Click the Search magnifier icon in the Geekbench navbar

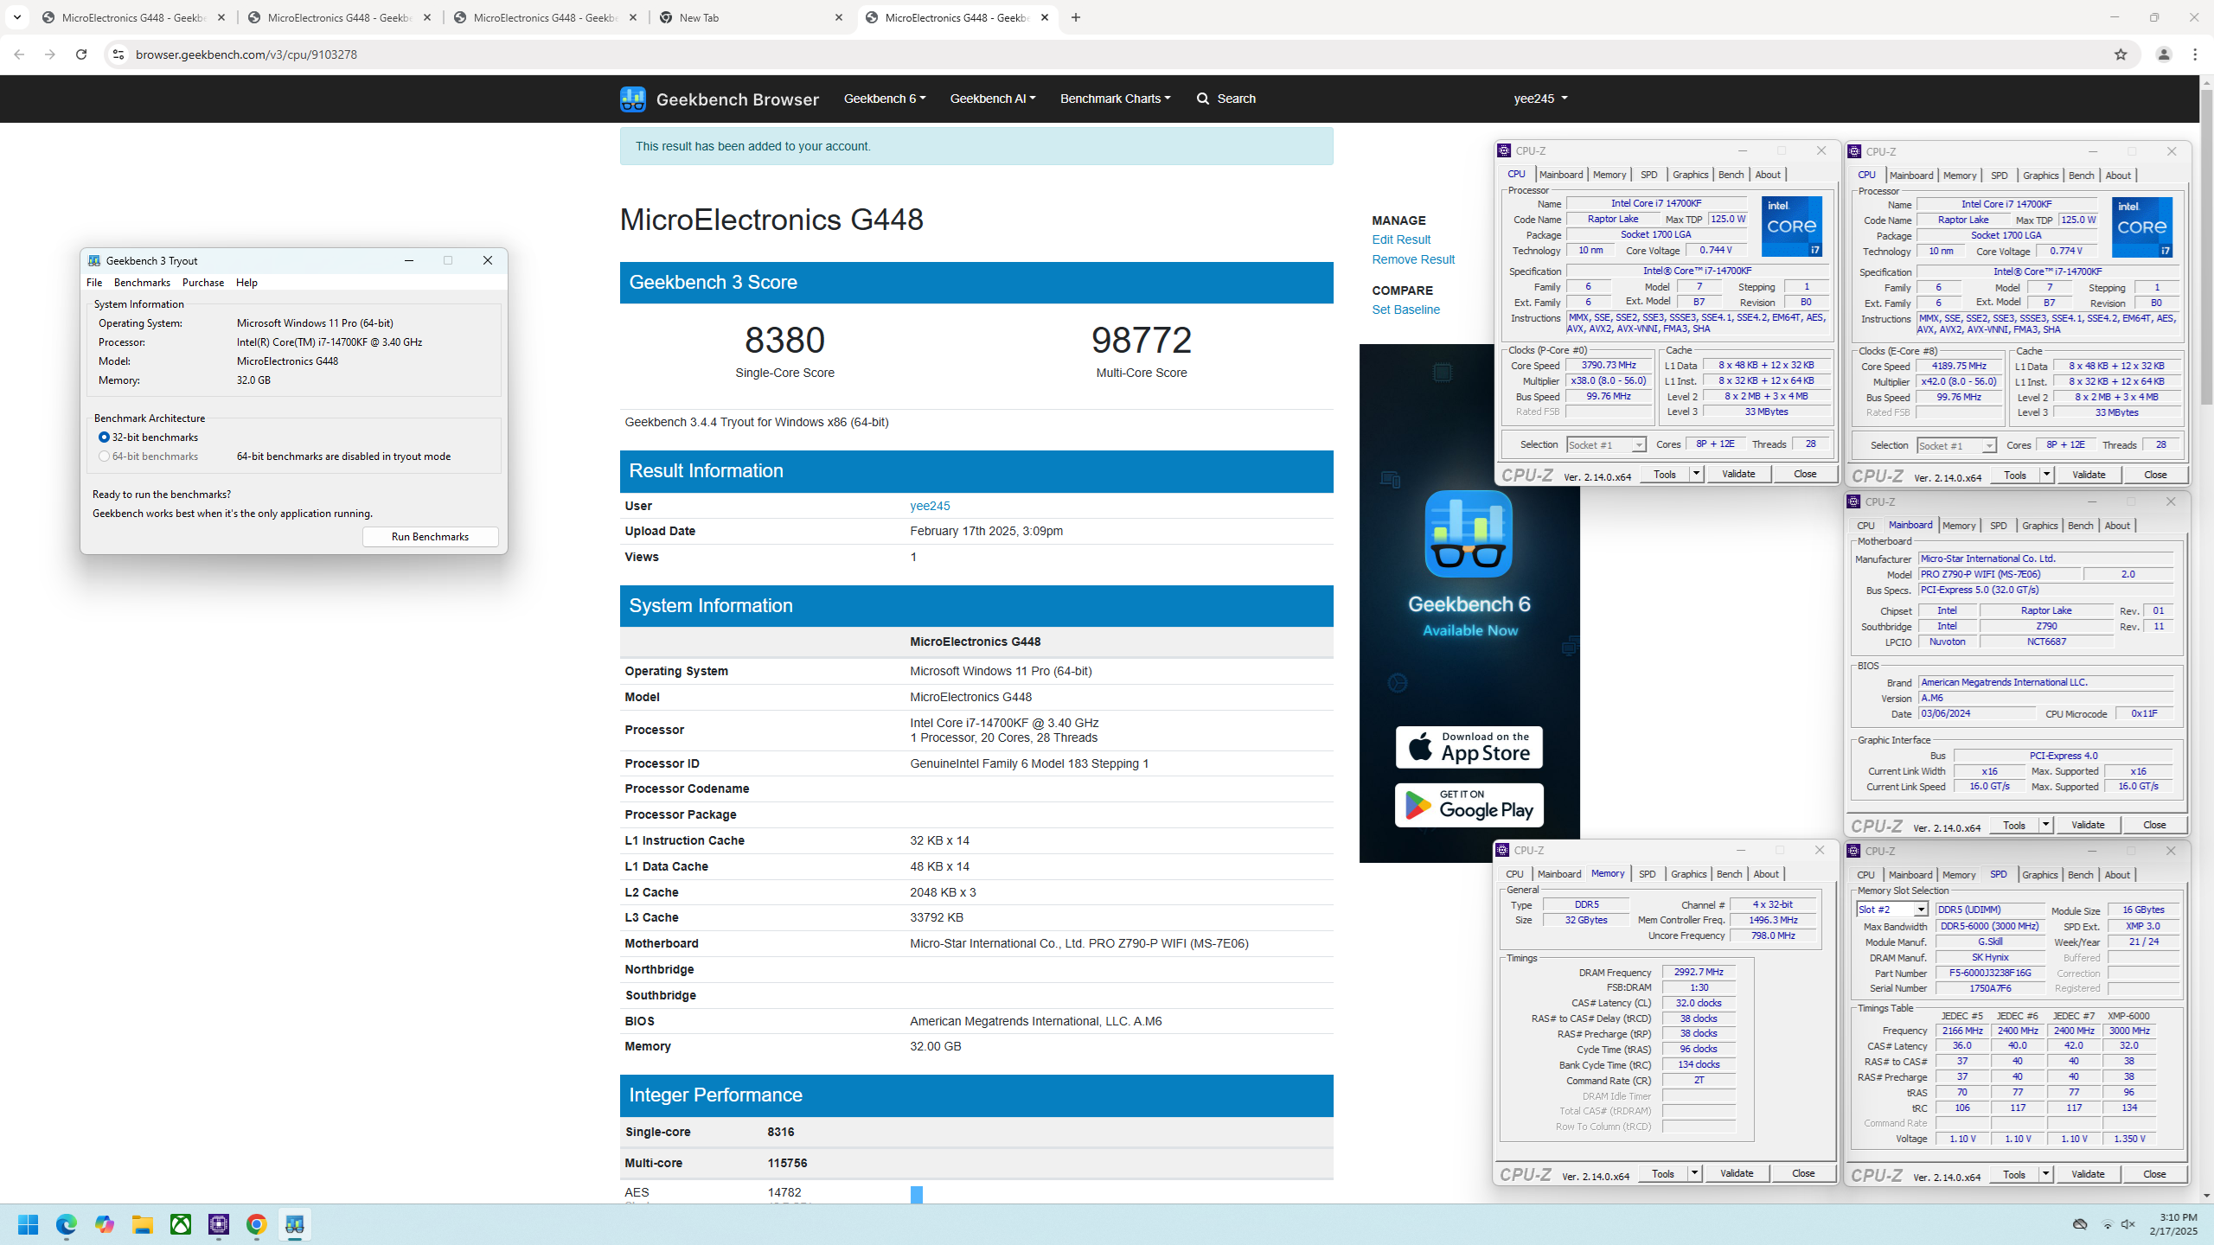(x=1202, y=99)
